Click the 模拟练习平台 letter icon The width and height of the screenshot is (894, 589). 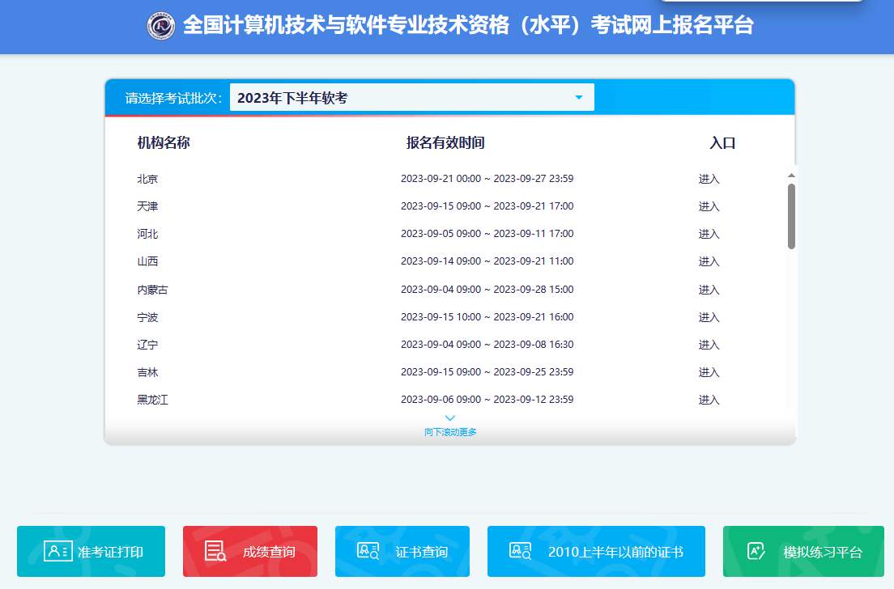click(x=754, y=551)
